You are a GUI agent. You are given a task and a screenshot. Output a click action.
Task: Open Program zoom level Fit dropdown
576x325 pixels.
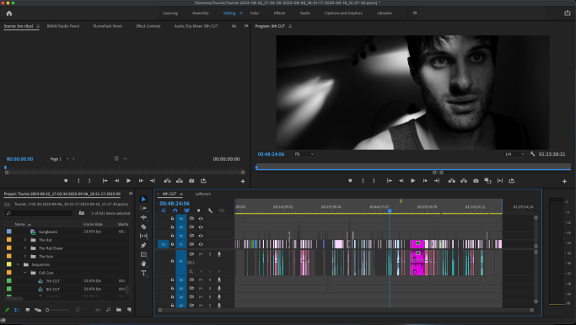tap(304, 154)
